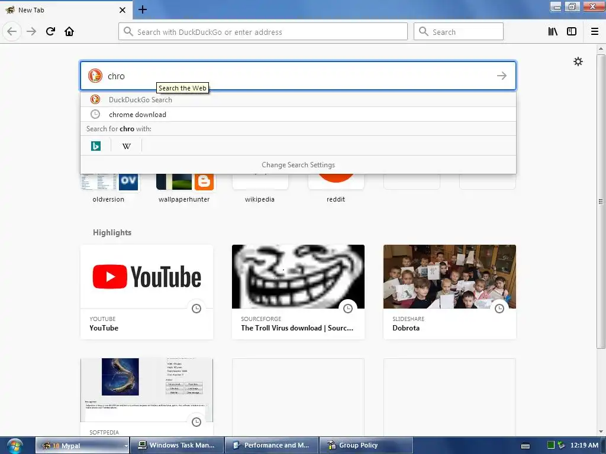
Task: Open The Troll Virus download card
Action: tap(298, 292)
